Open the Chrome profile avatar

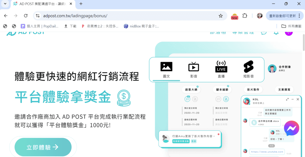[x=260, y=16]
